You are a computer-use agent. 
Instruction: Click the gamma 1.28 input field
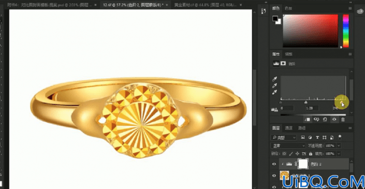click(x=312, y=108)
